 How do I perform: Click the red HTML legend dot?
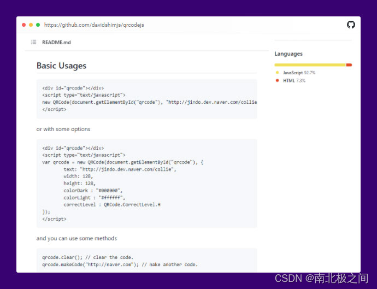click(x=277, y=80)
